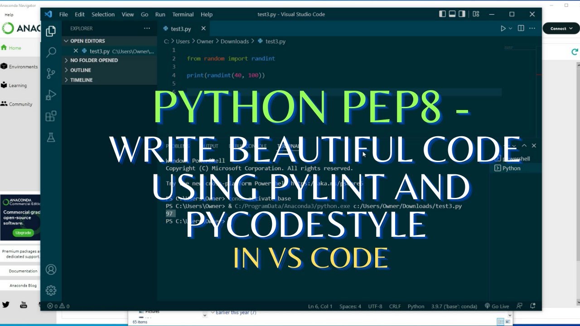Open editor More Actions ellipsis

click(533, 29)
